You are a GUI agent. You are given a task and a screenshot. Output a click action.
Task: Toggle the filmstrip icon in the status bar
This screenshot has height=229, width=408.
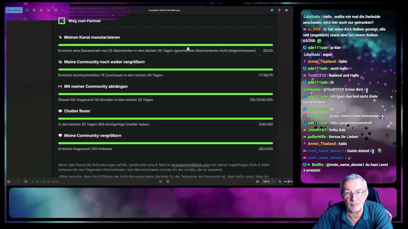click(9, 182)
